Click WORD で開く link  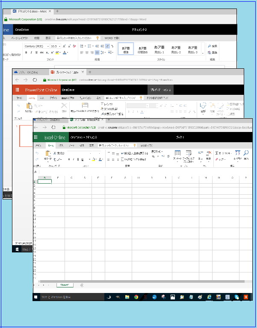point(112,38)
